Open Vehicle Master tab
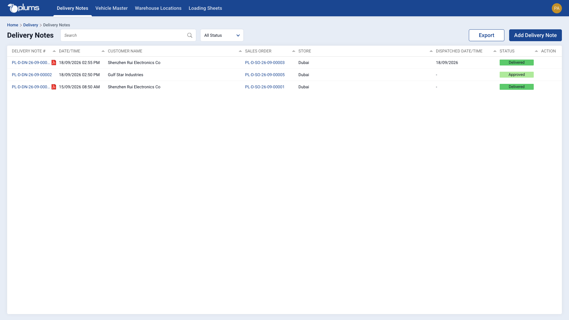Image resolution: width=569 pixels, height=320 pixels. [111, 8]
